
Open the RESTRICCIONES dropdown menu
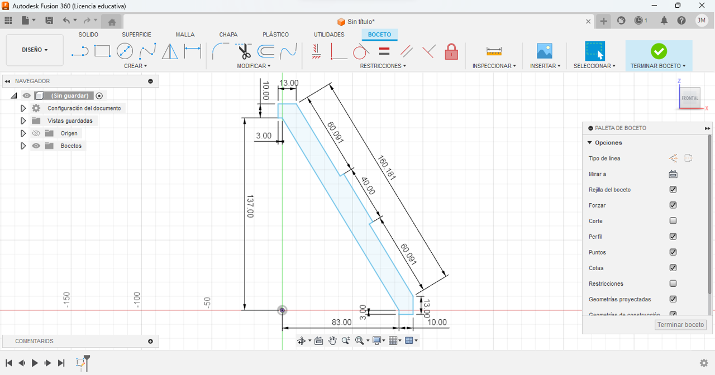tap(383, 66)
